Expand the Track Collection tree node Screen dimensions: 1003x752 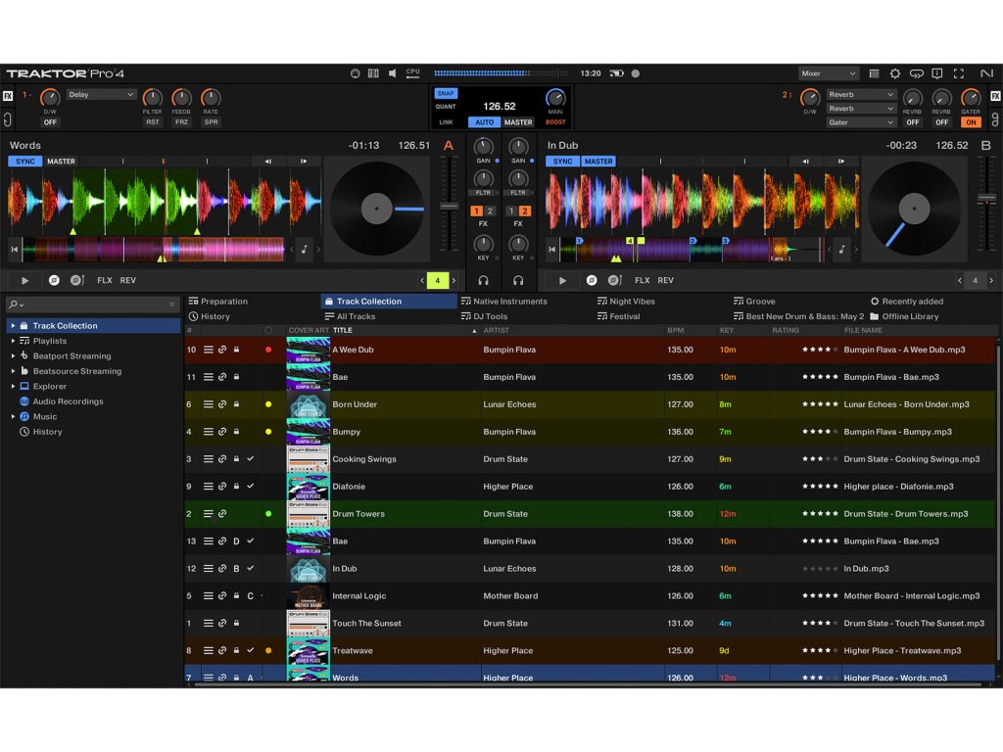(x=13, y=325)
